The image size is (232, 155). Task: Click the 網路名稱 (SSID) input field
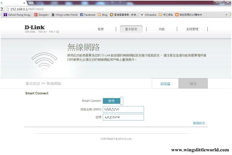pyautogui.click(x=123, y=109)
